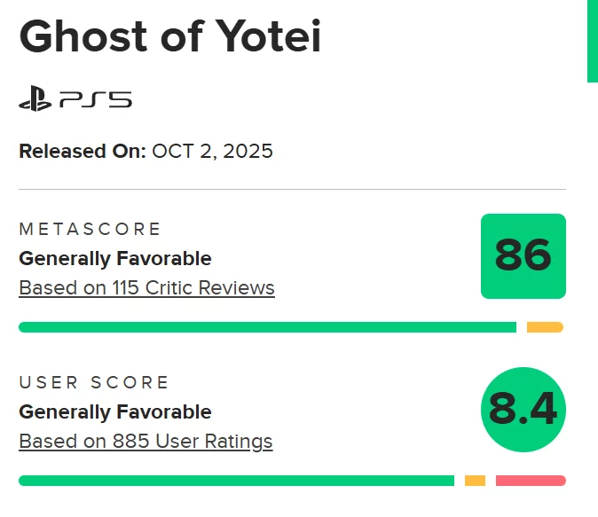Click the PlayStation logo icon
The image size is (598, 517).
pos(36,99)
